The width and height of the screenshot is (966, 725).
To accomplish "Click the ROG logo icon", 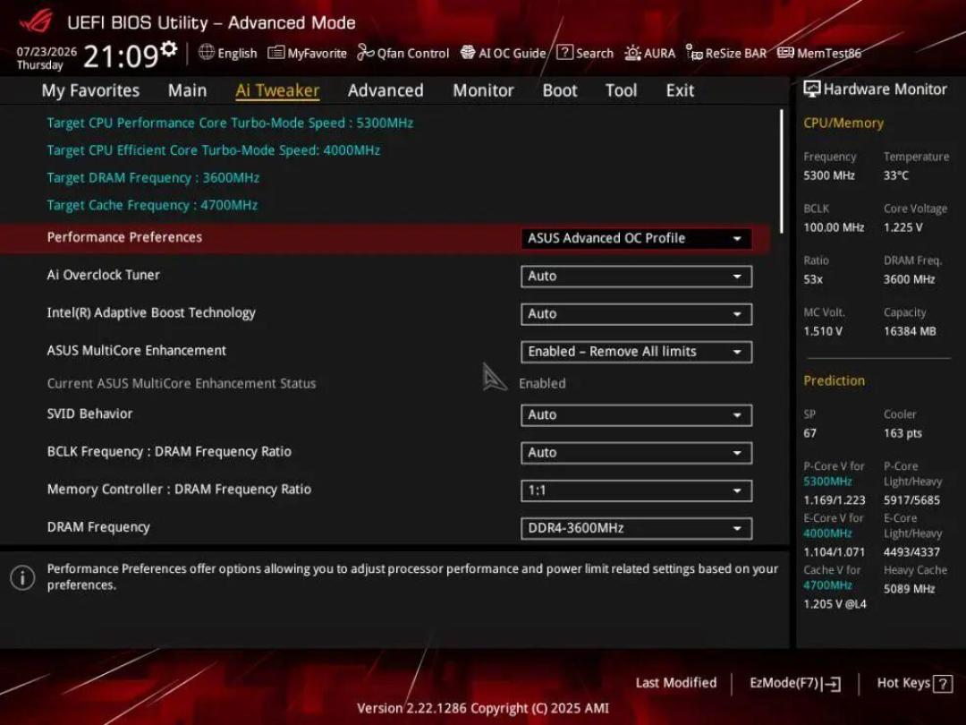I will click(36, 21).
